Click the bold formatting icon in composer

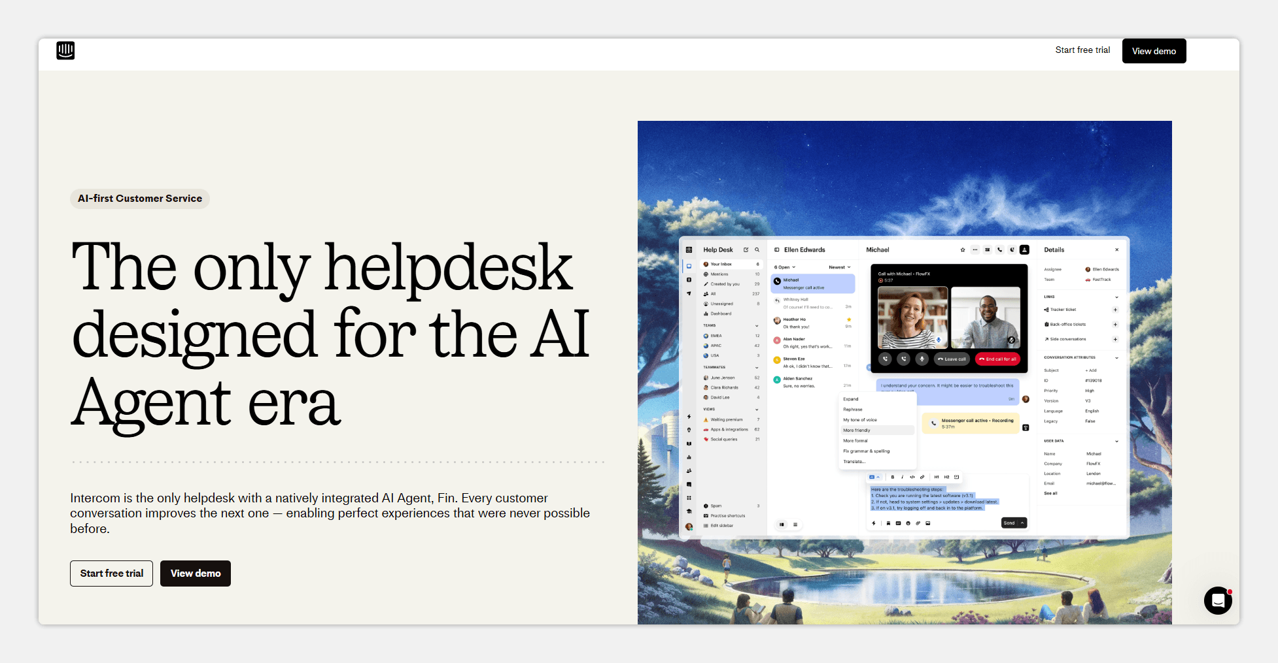pos(893,477)
